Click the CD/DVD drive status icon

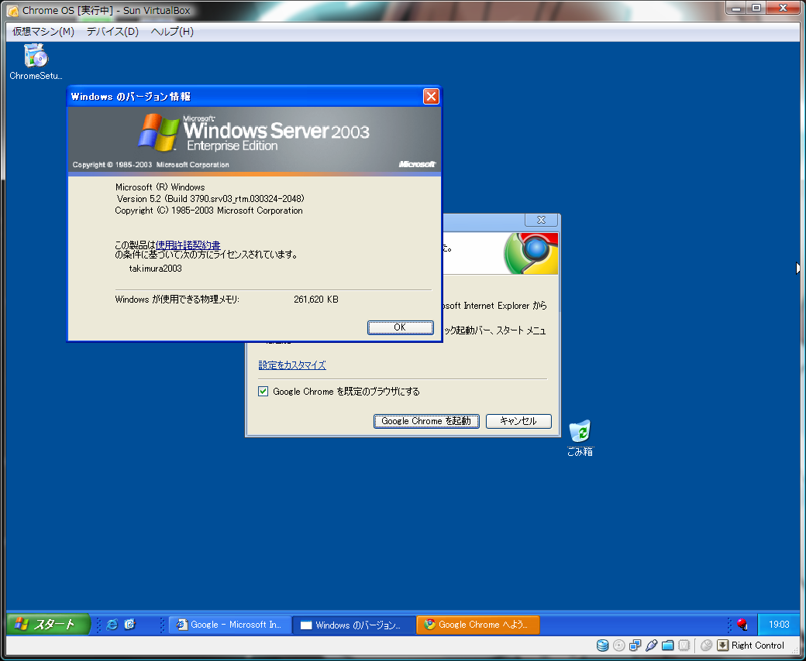point(619,645)
